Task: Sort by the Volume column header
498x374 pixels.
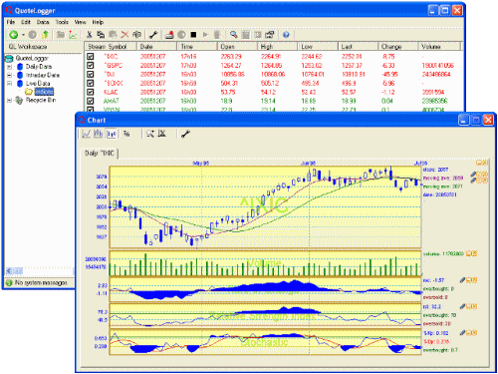Action: [x=439, y=46]
